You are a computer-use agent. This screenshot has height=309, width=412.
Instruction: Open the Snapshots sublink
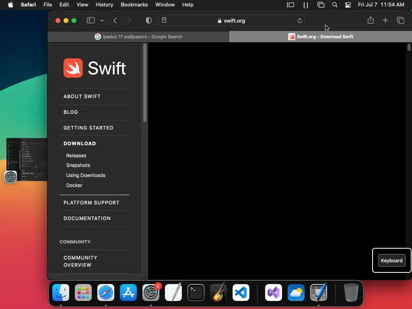coord(78,165)
